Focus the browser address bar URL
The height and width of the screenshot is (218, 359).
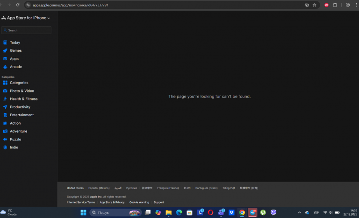[70, 5]
